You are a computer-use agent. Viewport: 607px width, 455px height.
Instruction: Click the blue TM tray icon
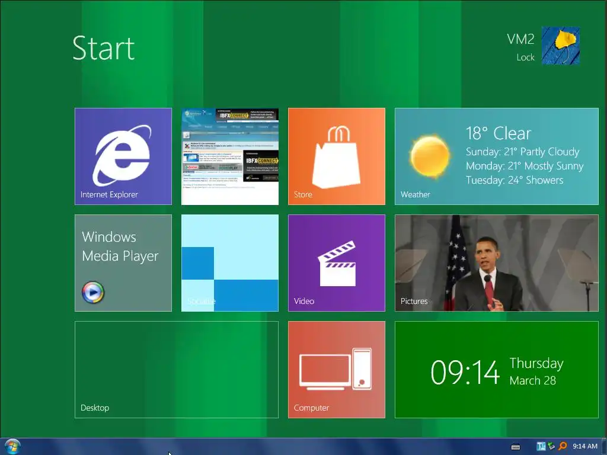point(541,447)
